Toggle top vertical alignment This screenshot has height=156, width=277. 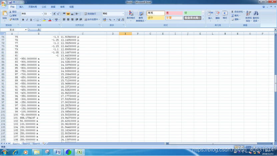[64, 14]
